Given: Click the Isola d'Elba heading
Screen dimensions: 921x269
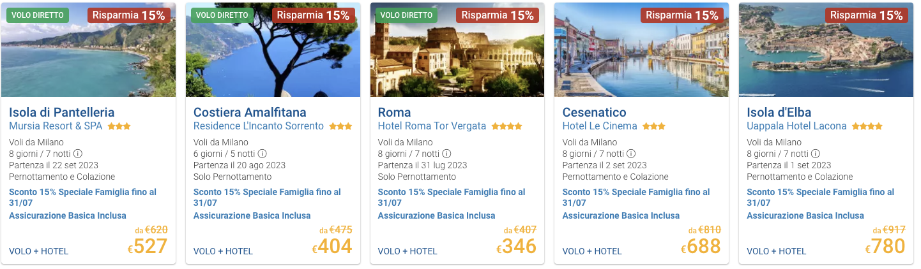Looking at the screenshot, I should 779,112.
